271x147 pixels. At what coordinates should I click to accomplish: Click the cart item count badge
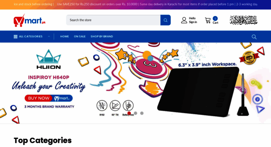[x=215, y=18]
